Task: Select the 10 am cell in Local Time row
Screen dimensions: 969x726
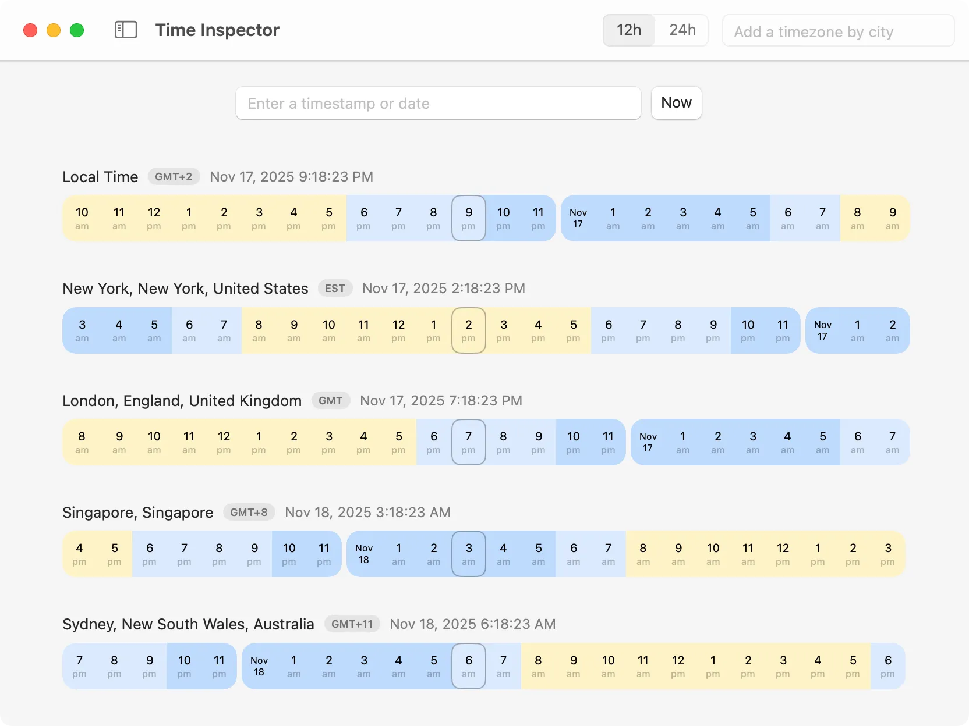Action: pyautogui.click(x=82, y=218)
